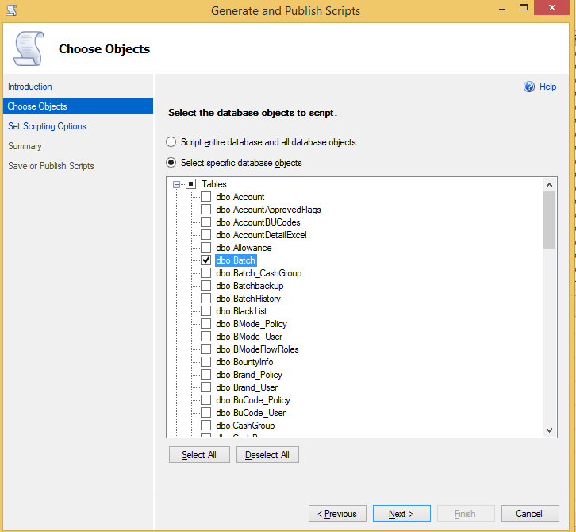
Task: Select dbo.BountyInfo table name in list
Action: pos(244,362)
